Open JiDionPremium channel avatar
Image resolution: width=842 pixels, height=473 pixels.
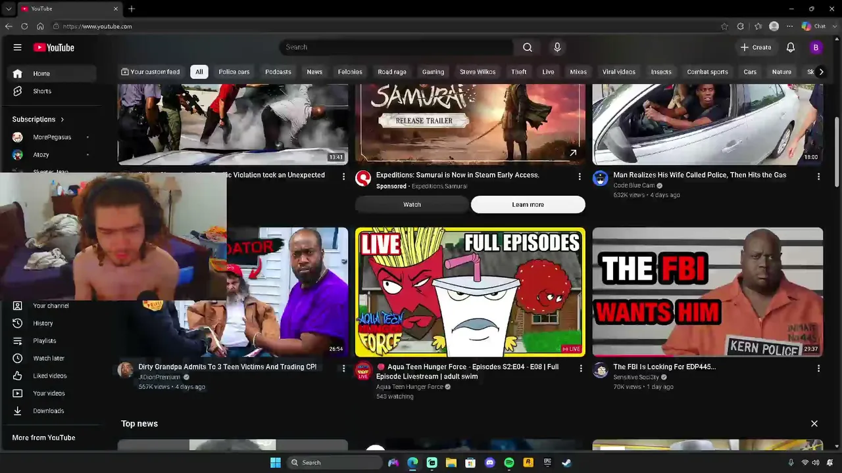(x=125, y=370)
